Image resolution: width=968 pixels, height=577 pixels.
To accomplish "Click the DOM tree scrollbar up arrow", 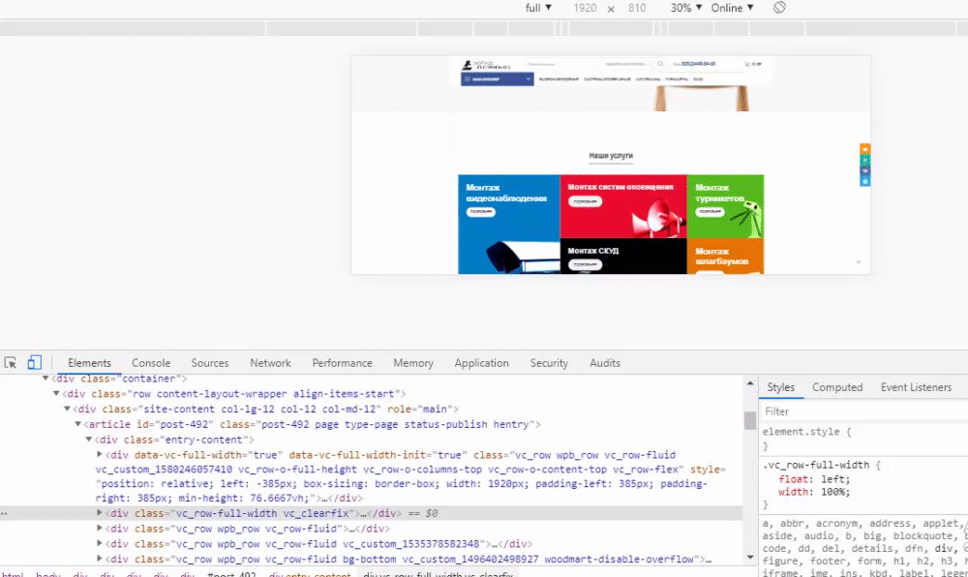I will 750,383.
